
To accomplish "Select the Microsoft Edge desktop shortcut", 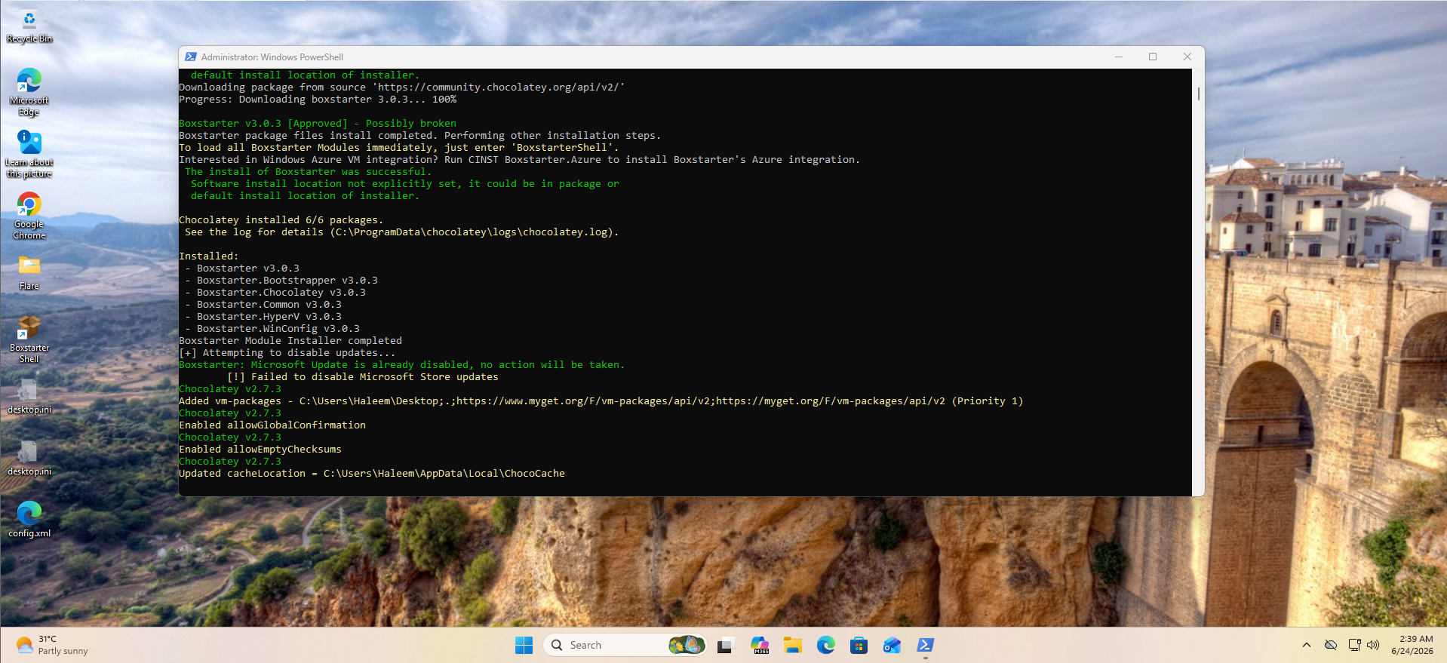I will (x=29, y=92).
